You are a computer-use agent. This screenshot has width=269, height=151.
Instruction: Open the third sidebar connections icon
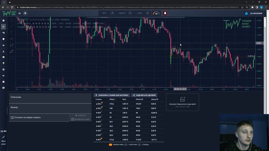point(3,33)
